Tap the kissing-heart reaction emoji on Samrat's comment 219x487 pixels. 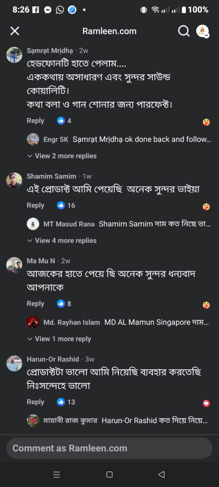point(206,121)
